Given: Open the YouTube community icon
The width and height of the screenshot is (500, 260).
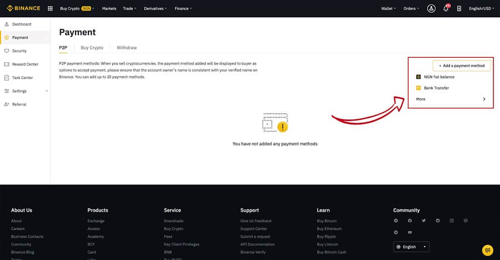Looking at the screenshot, I should point(410,232).
